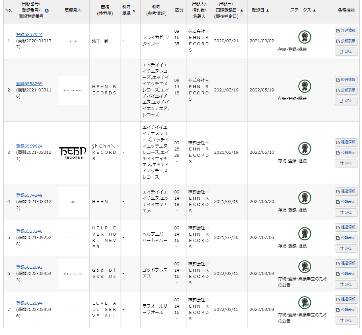362x335 pixels.
Task: Open 経過情報 for HELP EVER HURT NEVER
Action: click(346, 227)
